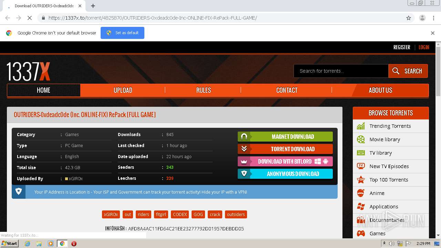Click the TV library icon
The width and height of the screenshot is (441, 248).
tap(361, 153)
